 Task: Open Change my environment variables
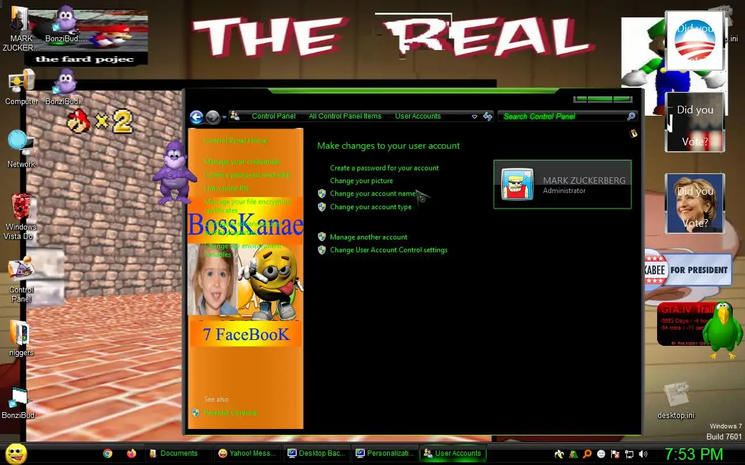point(243,251)
